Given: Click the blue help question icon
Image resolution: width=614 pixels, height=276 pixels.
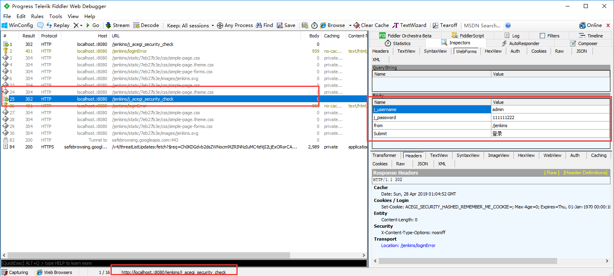Looking at the screenshot, I should [x=508, y=25].
